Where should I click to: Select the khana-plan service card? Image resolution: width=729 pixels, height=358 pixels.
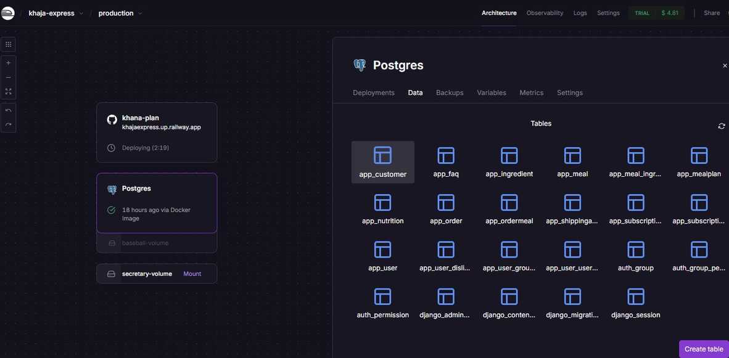click(x=157, y=132)
